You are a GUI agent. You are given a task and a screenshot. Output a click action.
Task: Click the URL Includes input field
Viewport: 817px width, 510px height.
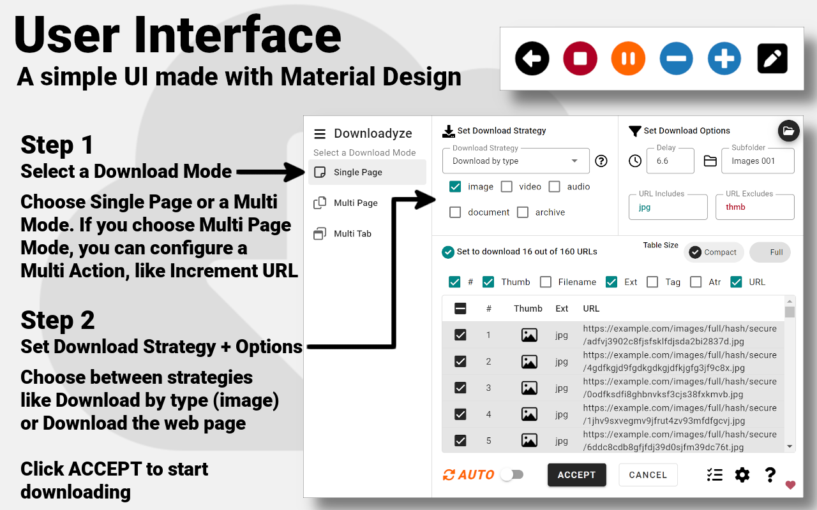coord(668,208)
